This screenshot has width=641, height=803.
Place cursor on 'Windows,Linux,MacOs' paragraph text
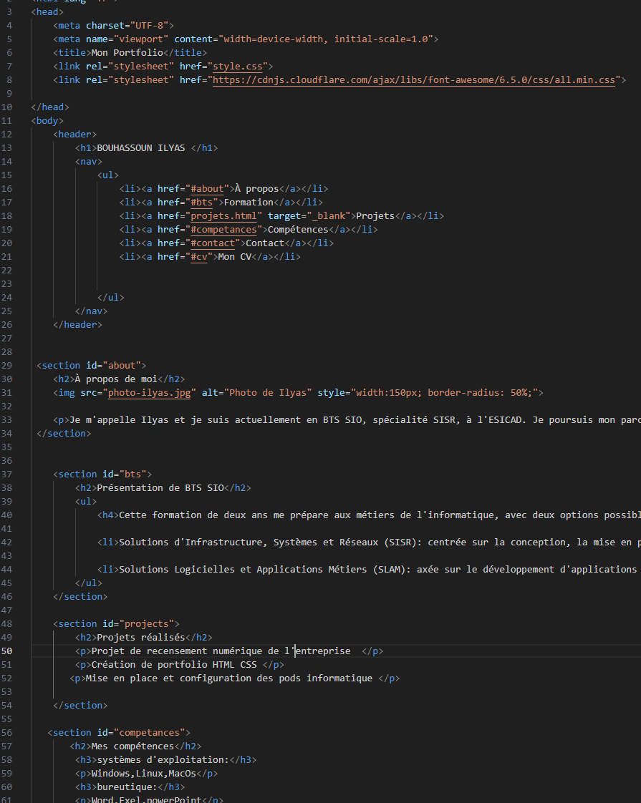(x=143, y=774)
